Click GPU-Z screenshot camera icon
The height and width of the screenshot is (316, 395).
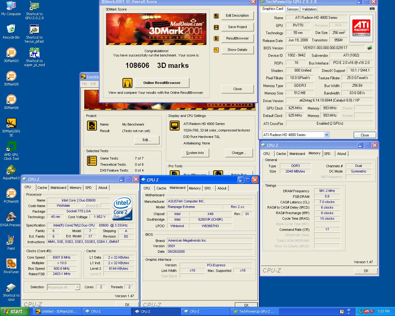pyautogui.click(x=372, y=9)
